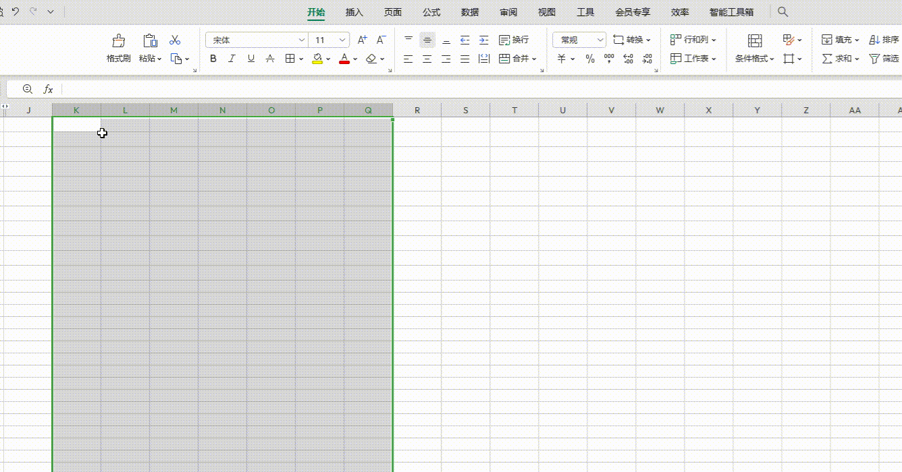Apply red font color swatch
The image size is (902, 472).
pos(344,59)
